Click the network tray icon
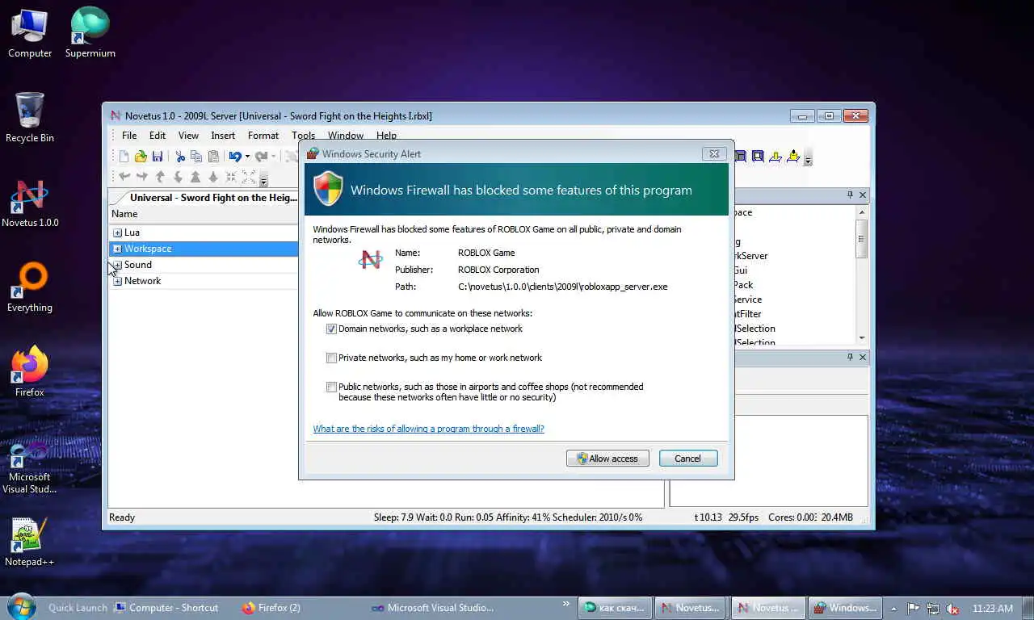Viewport: 1034px width, 620px height. tap(933, 608)
